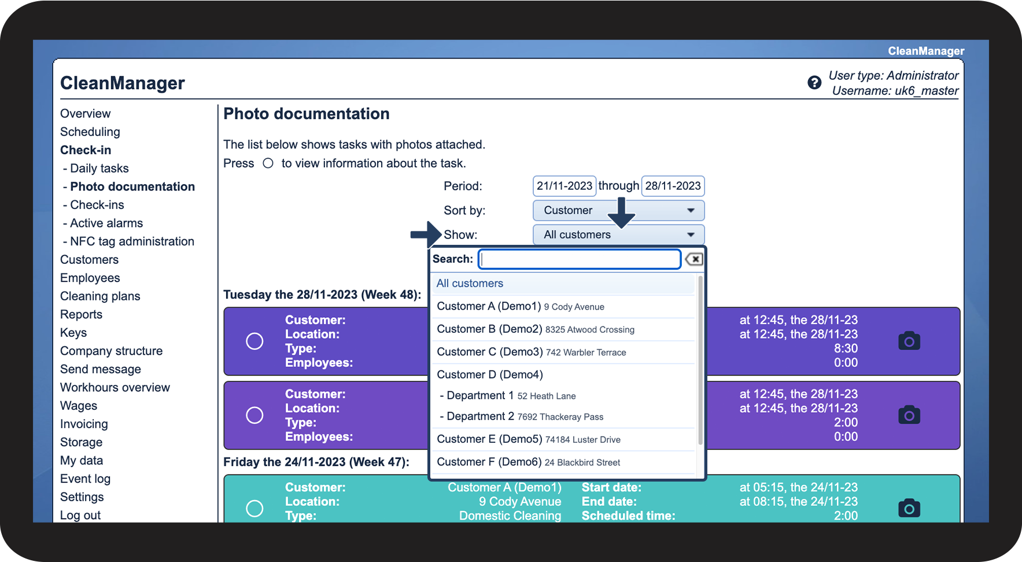Open the Scheduling page link
Screen dimensions: 1022x562
(x=90, y=132)
